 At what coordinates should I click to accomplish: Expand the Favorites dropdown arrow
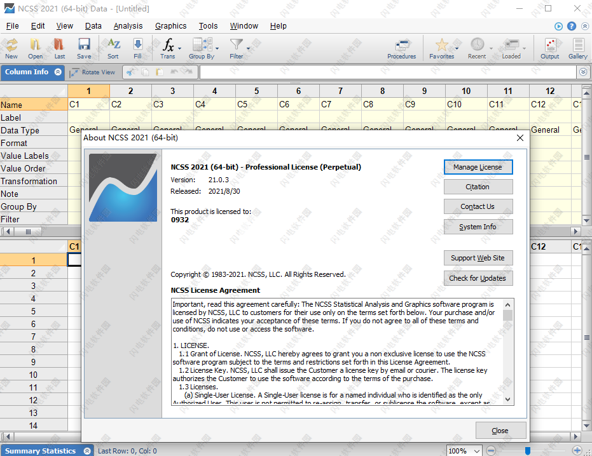[457, 48]
